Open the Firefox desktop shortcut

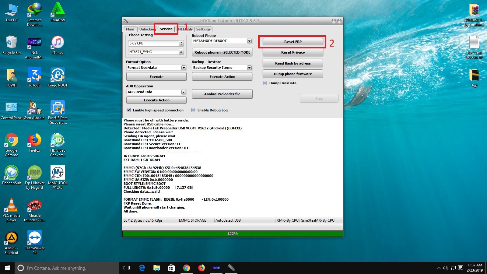click(34, 142)
